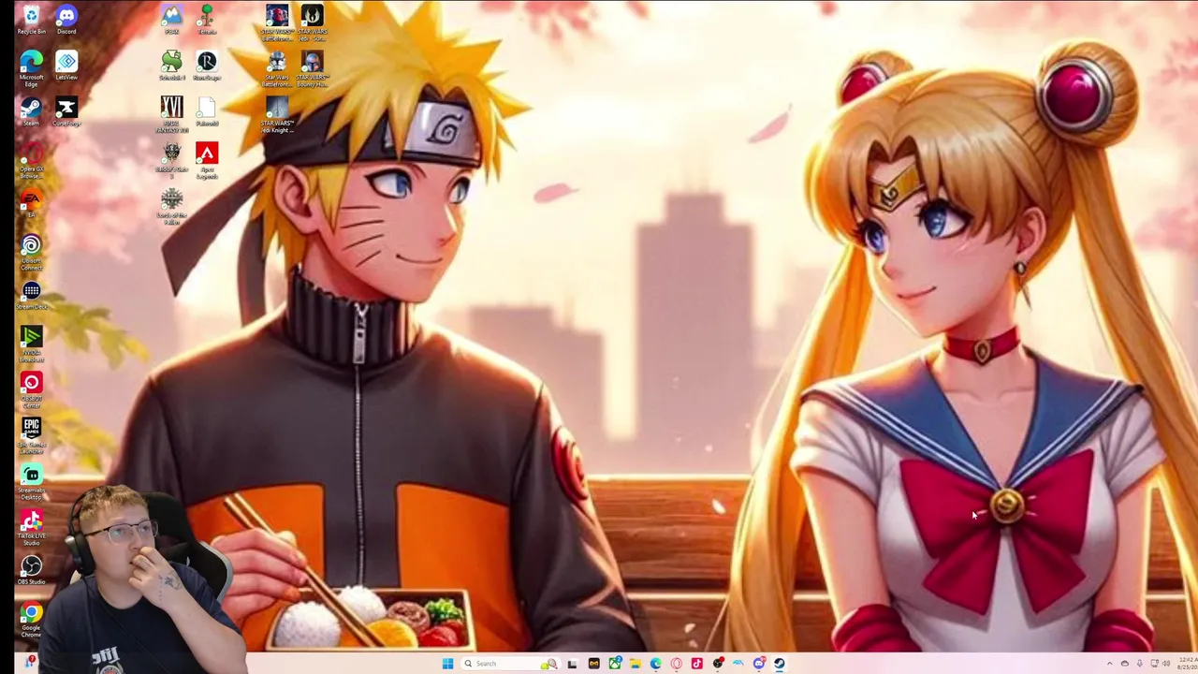The width and height of the screenshot is (1198, 674).
Task: Open the blank document file icon
Action: (x=207, y=111)
